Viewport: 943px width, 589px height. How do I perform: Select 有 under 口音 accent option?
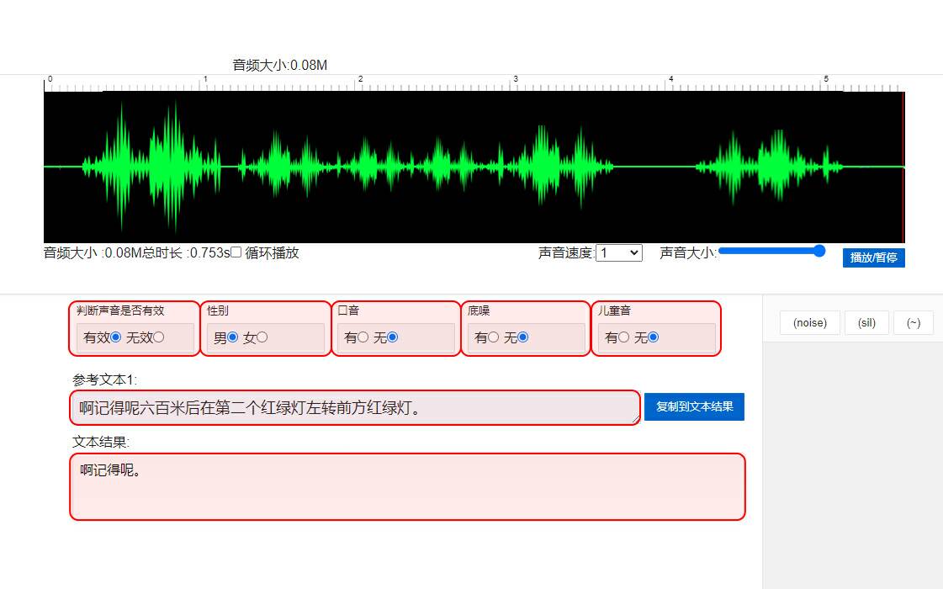(x=363, y=337)
